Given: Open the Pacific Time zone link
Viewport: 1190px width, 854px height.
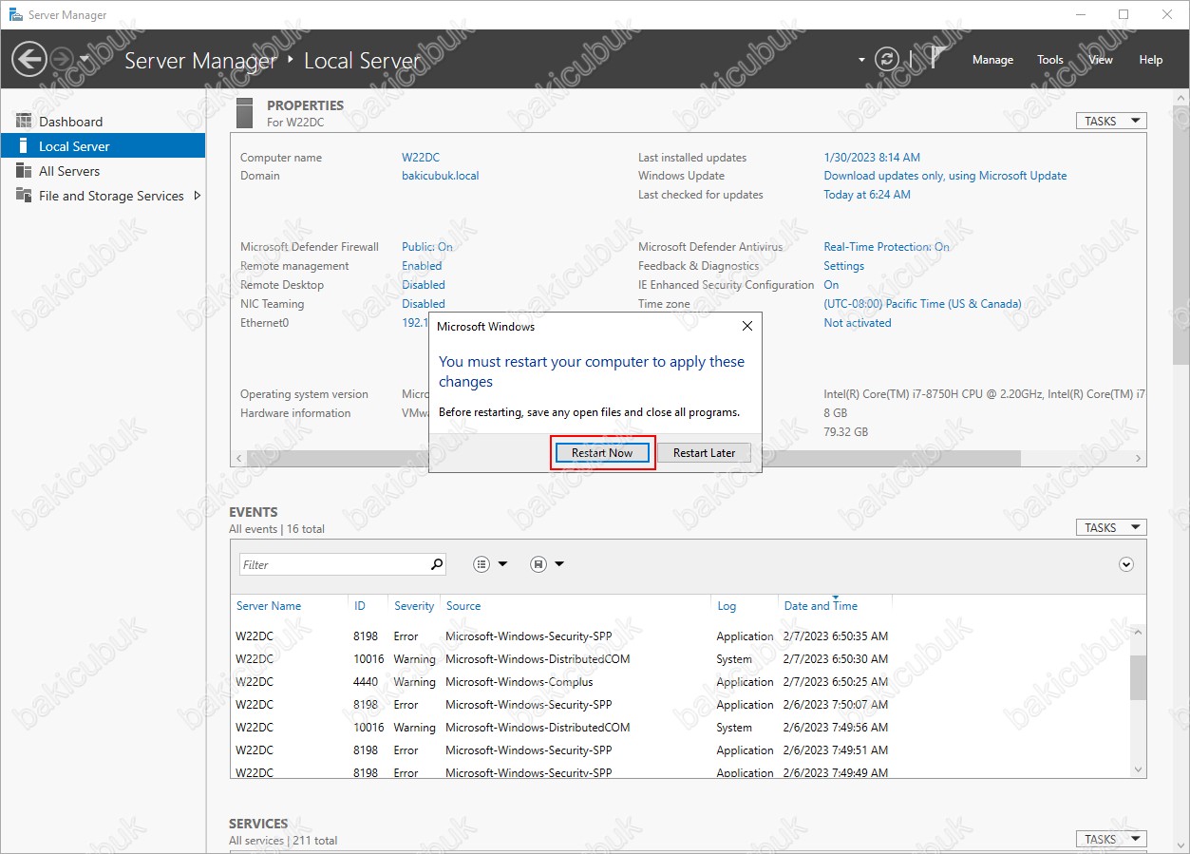Looking at the screenshot, I should tap(922, 304).
